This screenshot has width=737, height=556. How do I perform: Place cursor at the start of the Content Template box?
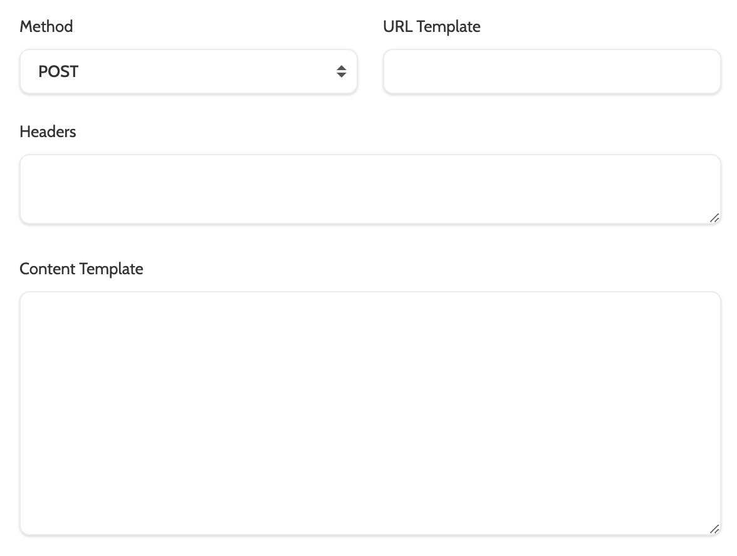tap(38, 308)
